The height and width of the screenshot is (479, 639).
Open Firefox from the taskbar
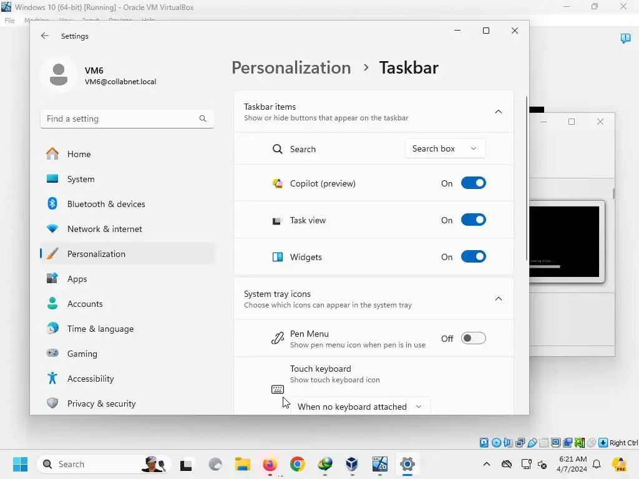point(270,464)
